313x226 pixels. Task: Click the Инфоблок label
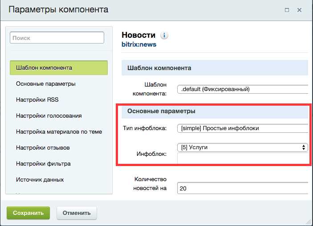[x=151, y=154]
